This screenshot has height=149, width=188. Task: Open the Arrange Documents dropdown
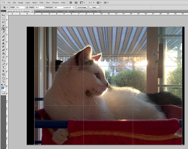point(99,2)
